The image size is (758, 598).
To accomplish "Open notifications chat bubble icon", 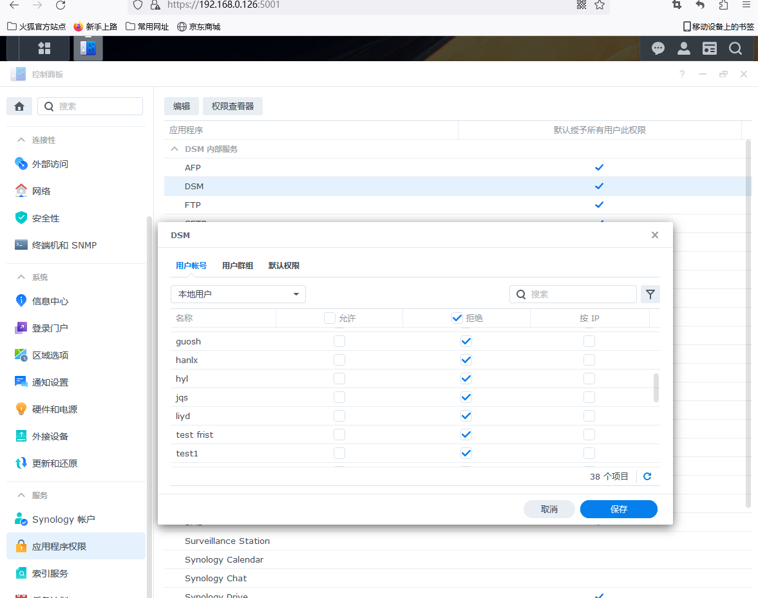I will 658,48.
